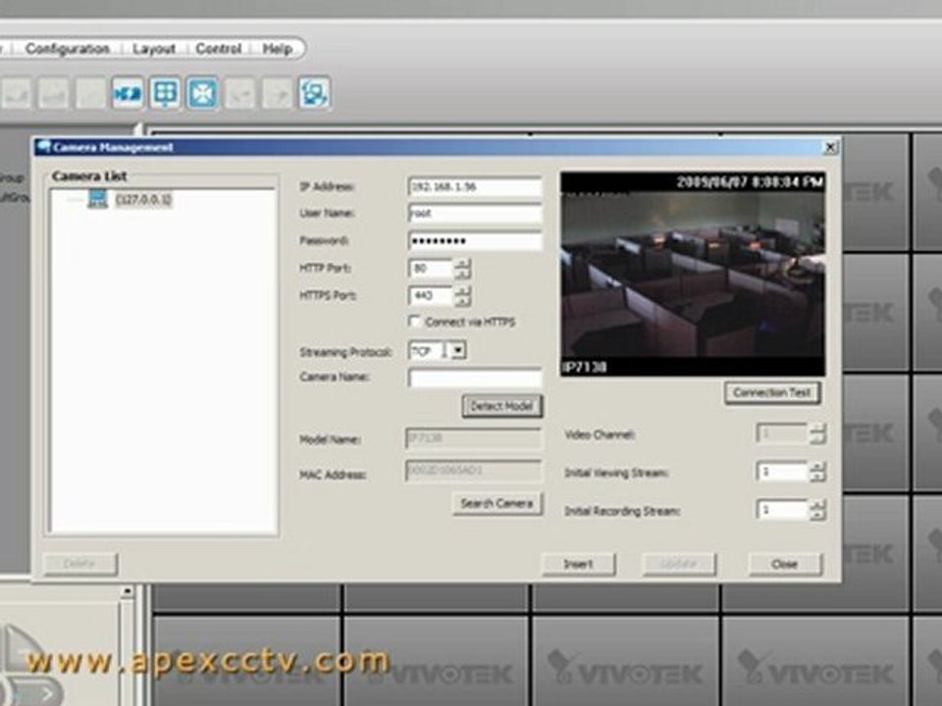
Task: Open the Help menu
Action: click(277, 49)
